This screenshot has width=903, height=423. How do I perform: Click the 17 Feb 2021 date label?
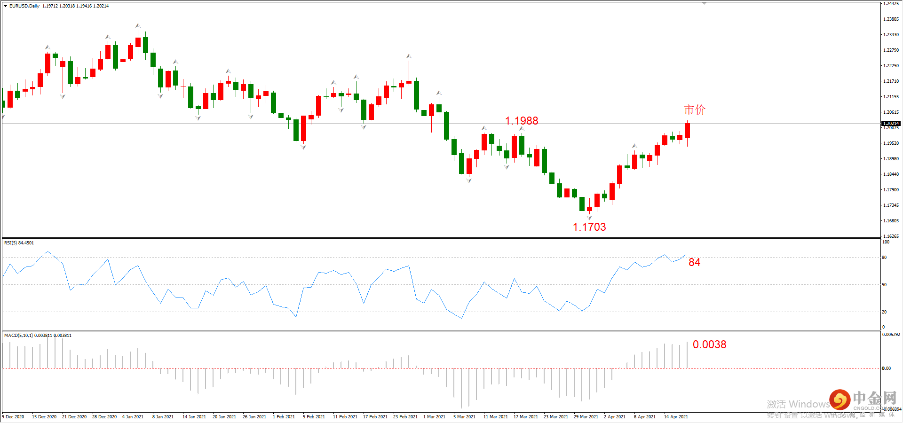pyautogui.click(x=375, y=417)
